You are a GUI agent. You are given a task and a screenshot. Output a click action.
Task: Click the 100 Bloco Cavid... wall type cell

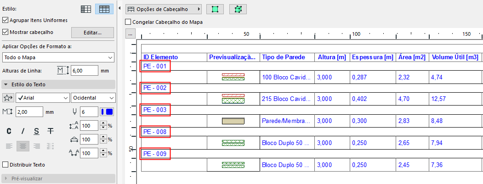(x=287, y=77)
